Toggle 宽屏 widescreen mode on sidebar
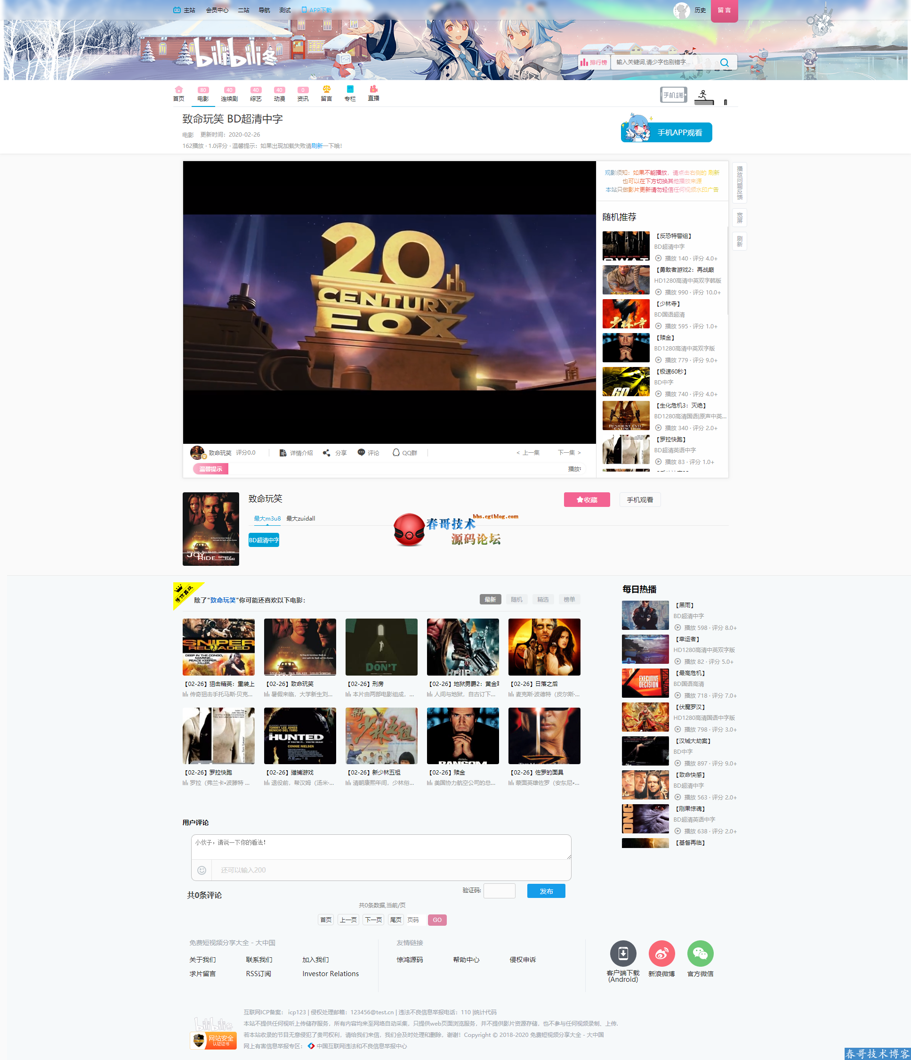This screenshot has width=911, height=1060. (x=739, y=218)
